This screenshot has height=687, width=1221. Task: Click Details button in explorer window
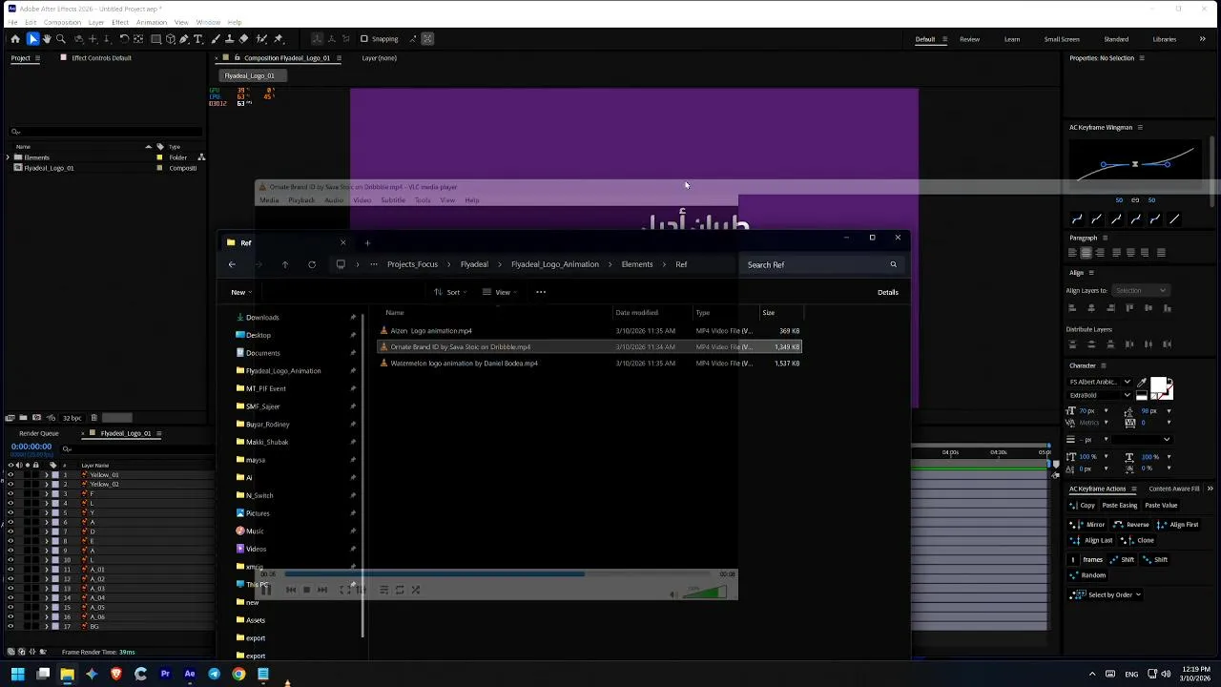(888, 292)
